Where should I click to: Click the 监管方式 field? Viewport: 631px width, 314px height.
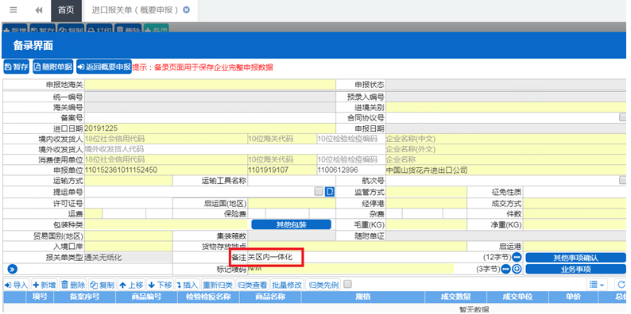click(427, 192)
